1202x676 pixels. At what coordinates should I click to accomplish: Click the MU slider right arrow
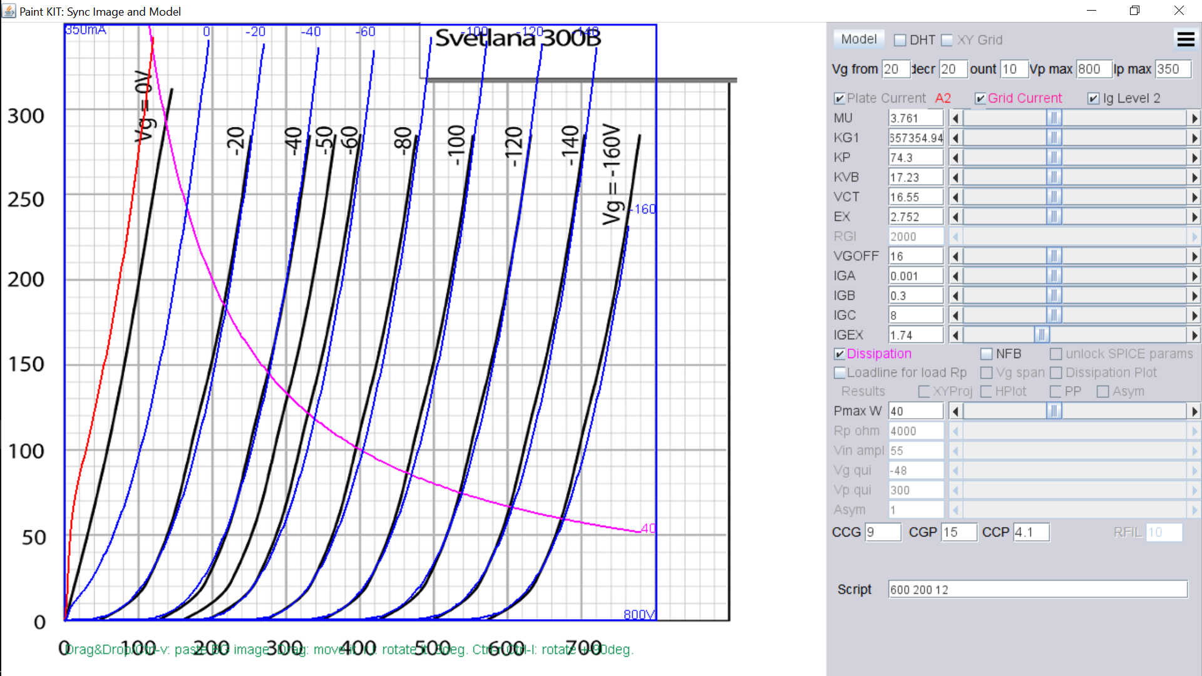[x=1194, y=118]
